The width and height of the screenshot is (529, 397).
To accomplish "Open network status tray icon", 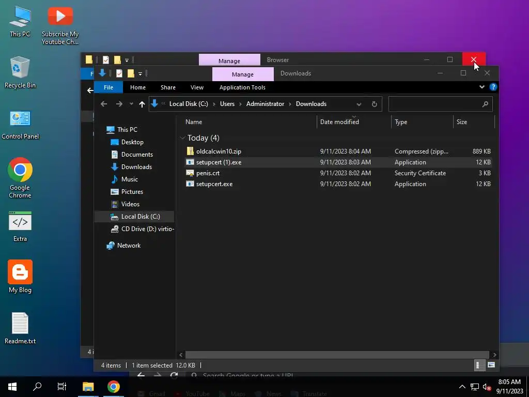I will [475, 387].
